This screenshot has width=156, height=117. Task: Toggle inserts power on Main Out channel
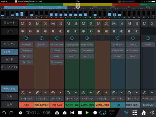click(148, 38)
